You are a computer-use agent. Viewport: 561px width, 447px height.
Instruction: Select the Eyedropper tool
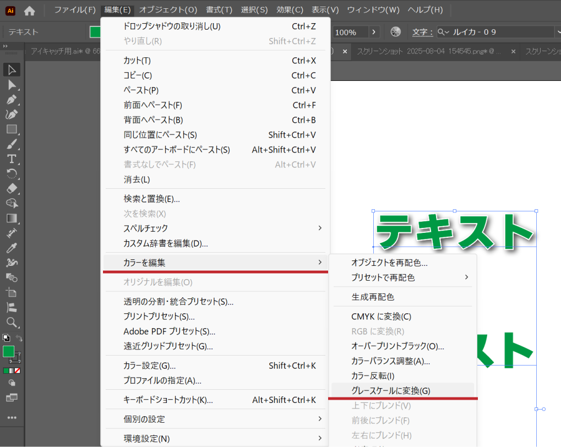coord(12,248)
